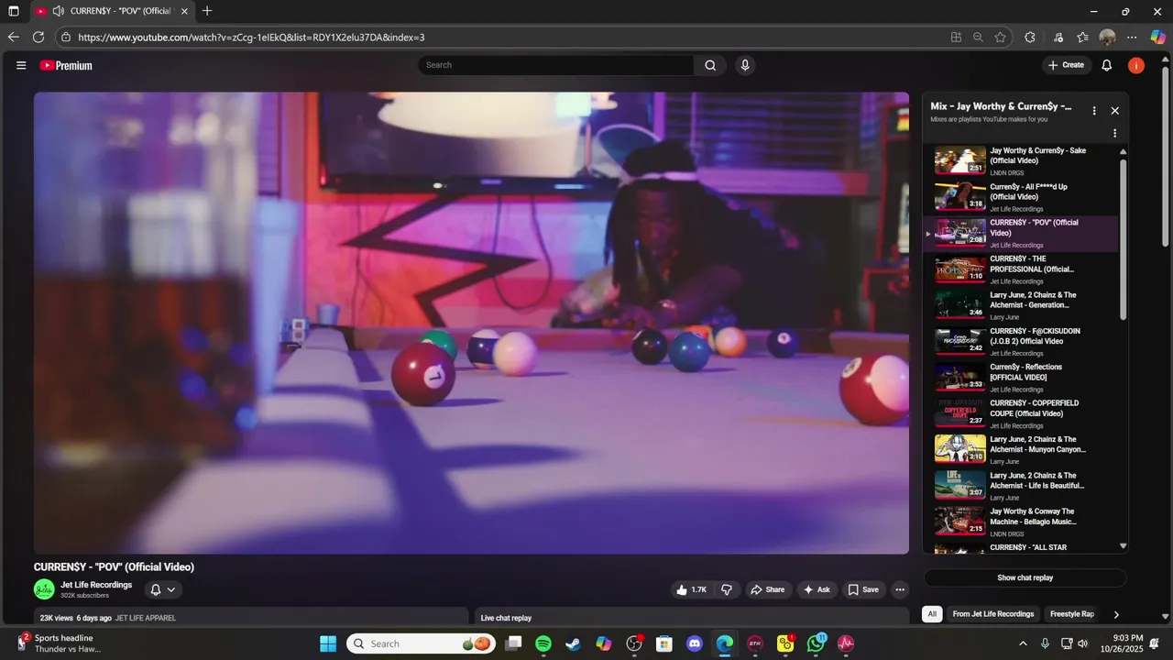Open WhatsApp from the taskbar
Image resolution: width=1173 pixels, height=660 pixels.
[816, 643]
